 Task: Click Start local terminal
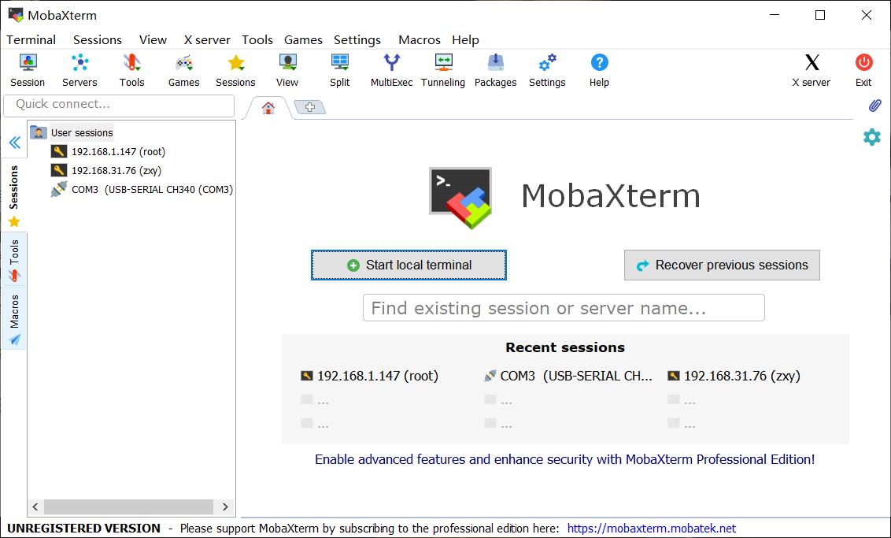[x=409, y=265]
